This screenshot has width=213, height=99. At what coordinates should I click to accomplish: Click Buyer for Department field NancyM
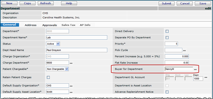(x=179, y=69)
